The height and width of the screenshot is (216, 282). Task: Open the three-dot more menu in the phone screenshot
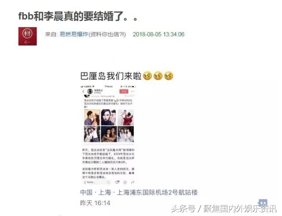tap(133, 91)
